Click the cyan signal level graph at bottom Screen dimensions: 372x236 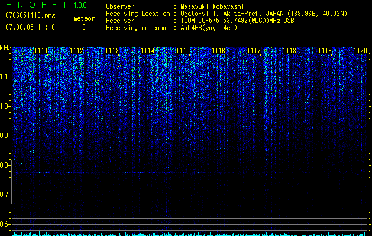coord(190,234)
